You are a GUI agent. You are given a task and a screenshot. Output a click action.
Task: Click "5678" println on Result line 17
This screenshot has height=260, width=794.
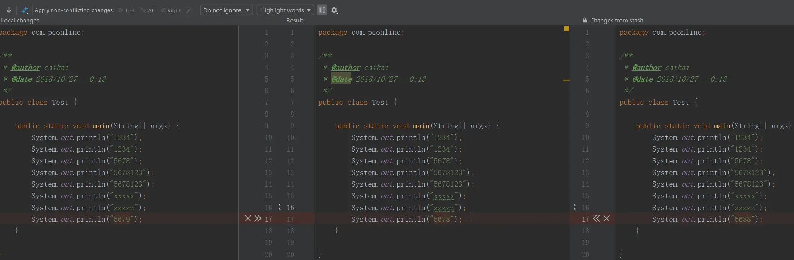tap(407, 219)
